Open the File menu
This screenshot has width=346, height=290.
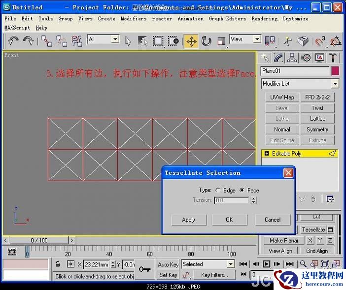(10, 19)
